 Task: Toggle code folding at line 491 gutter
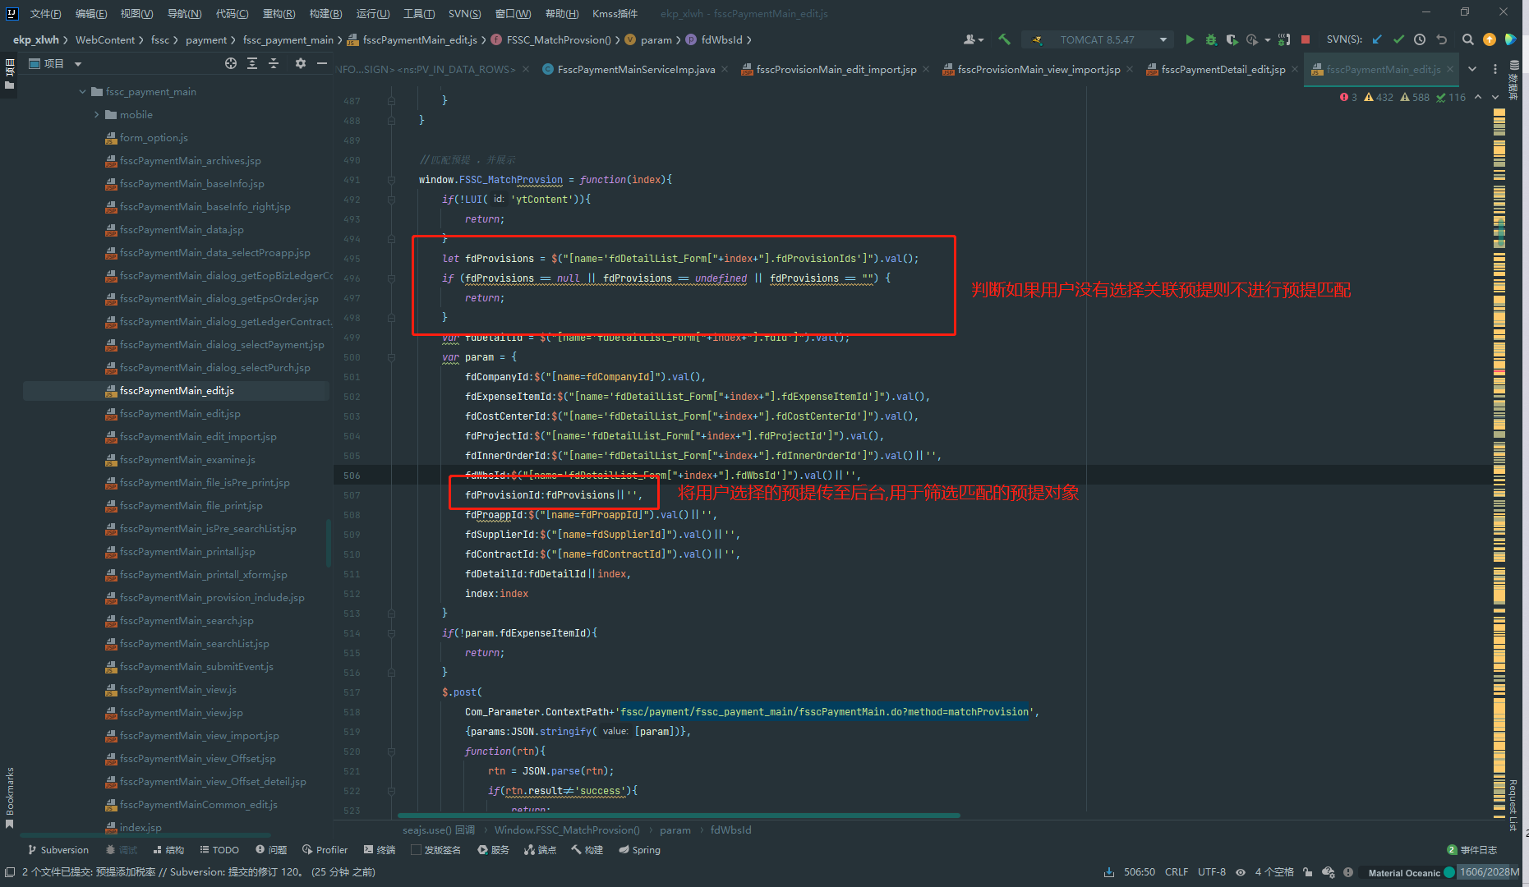point(392,180)
